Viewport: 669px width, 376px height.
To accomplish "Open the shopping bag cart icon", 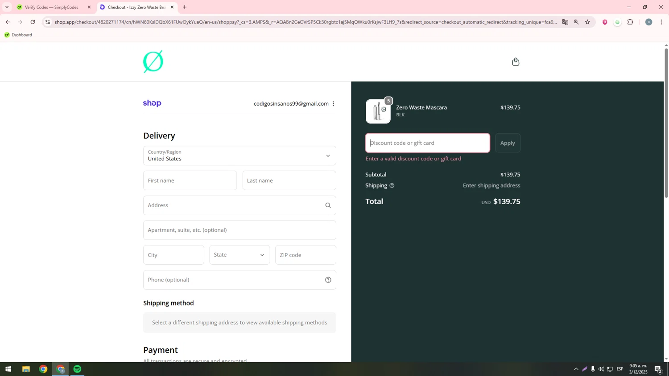I will (516, 62).
